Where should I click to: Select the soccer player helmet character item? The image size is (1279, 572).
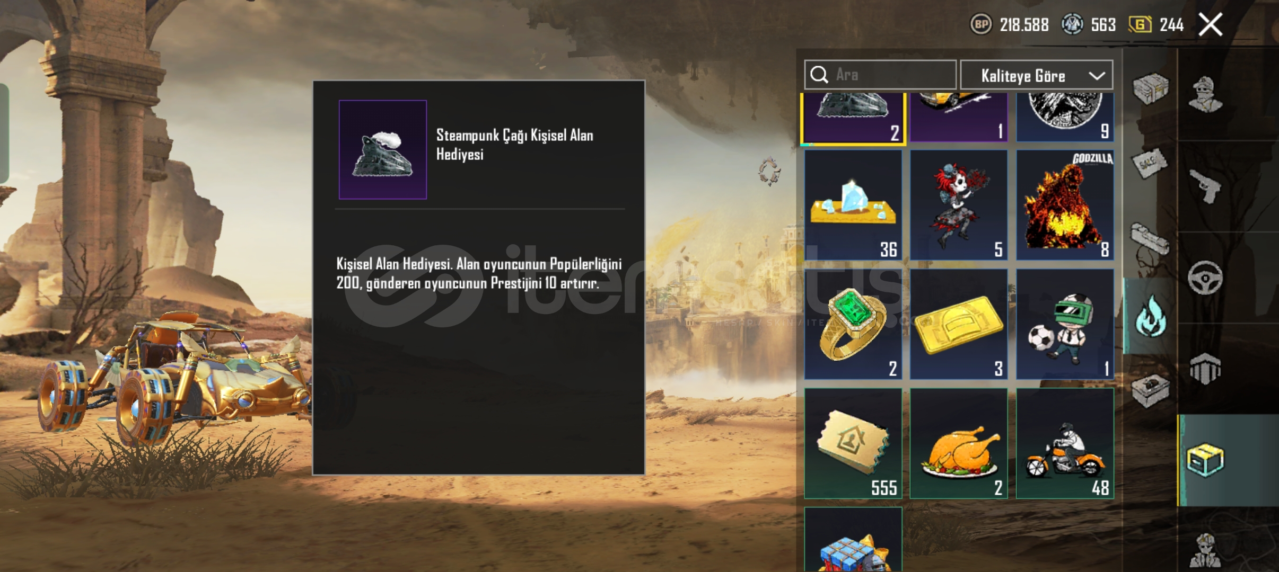click(1065, 324)
